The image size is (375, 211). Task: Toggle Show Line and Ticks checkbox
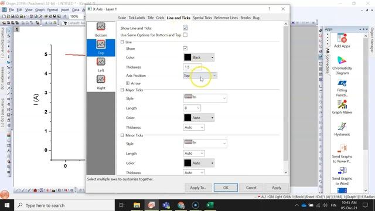click(185, 28)
